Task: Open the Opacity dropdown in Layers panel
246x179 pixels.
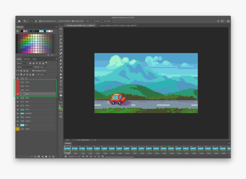Action: click(46, 67)
